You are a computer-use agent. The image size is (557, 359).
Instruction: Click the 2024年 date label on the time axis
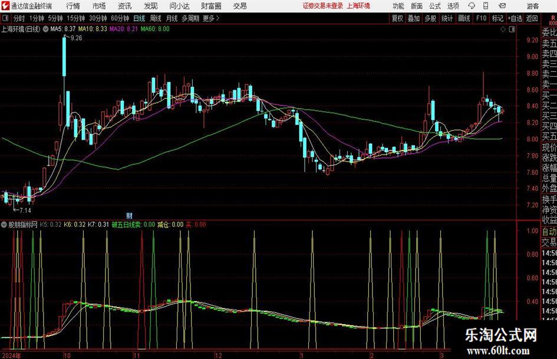[11, 355]
